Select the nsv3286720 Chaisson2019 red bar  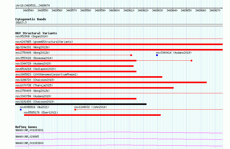[111, 82]
